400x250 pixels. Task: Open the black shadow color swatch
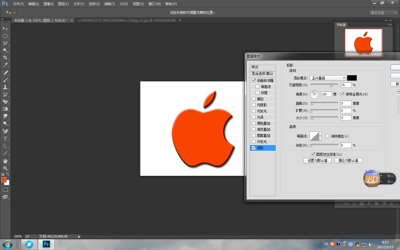(x=352, y=78)
